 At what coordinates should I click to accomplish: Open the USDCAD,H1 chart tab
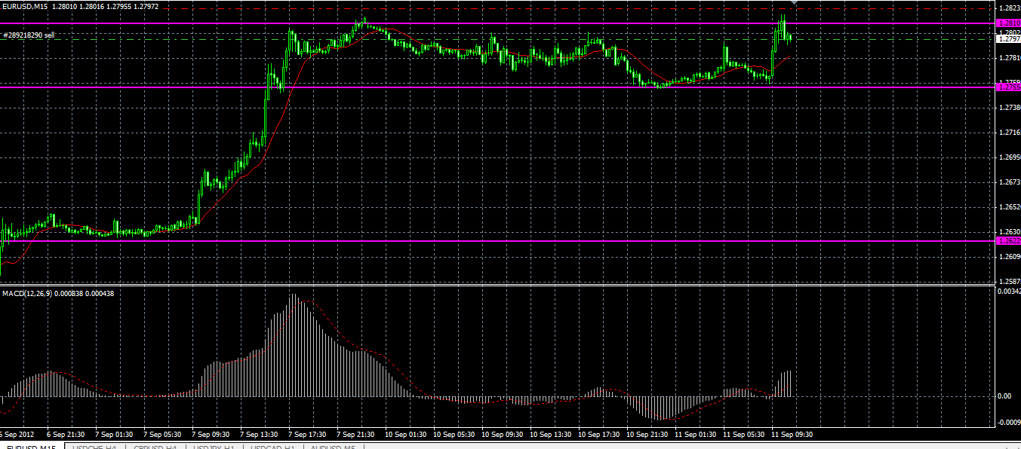point(272,447)
